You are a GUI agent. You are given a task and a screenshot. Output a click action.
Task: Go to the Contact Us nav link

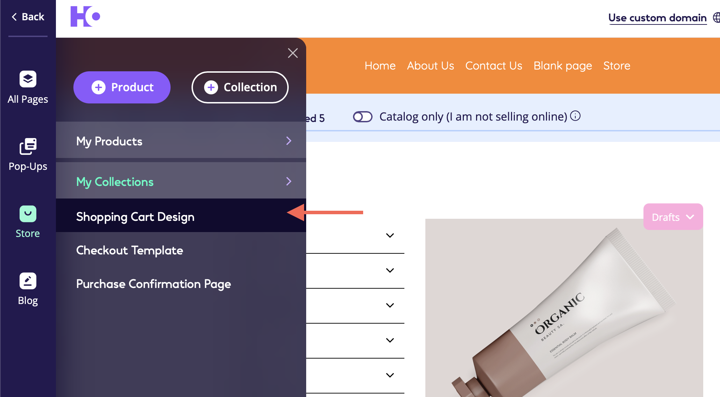point(494,66)
